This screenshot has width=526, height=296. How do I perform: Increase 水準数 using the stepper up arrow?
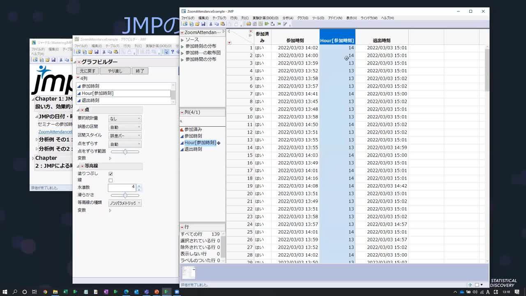pos(139,186)
